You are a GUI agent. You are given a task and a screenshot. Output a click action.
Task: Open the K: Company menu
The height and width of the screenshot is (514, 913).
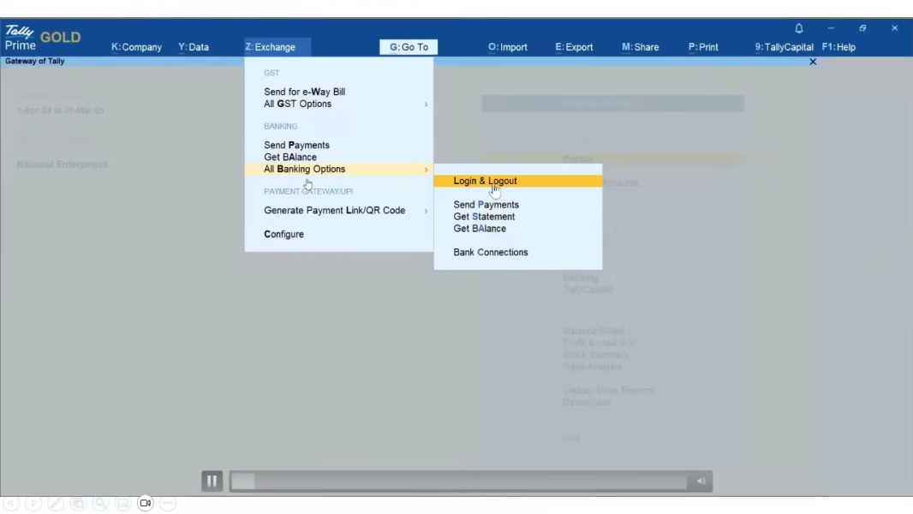137,47
